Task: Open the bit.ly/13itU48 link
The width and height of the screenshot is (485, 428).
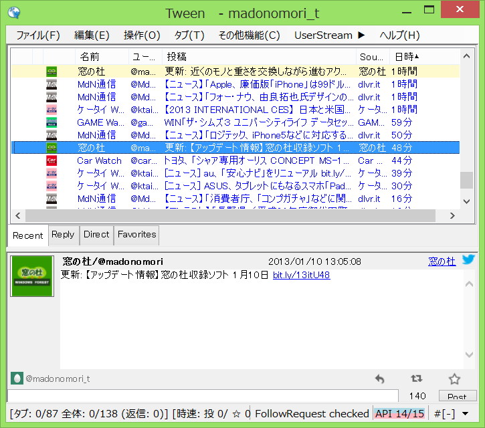Action: [x=301, y=275]
